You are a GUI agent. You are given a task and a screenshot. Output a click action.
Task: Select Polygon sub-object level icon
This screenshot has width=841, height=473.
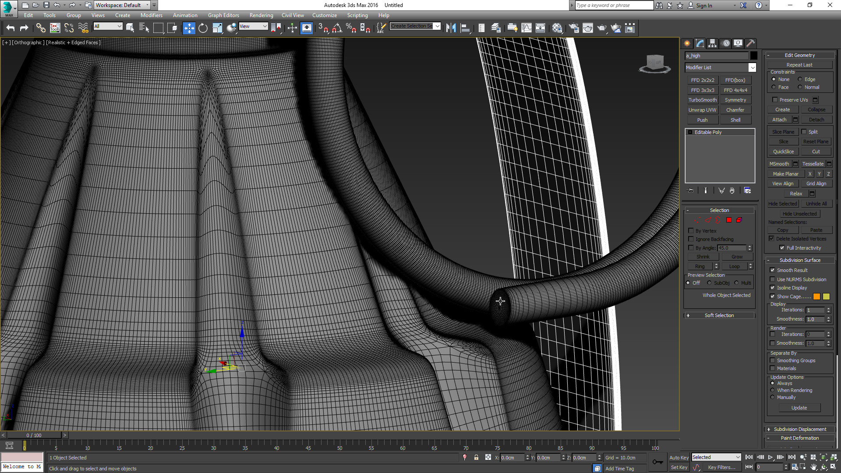[729, 220]
